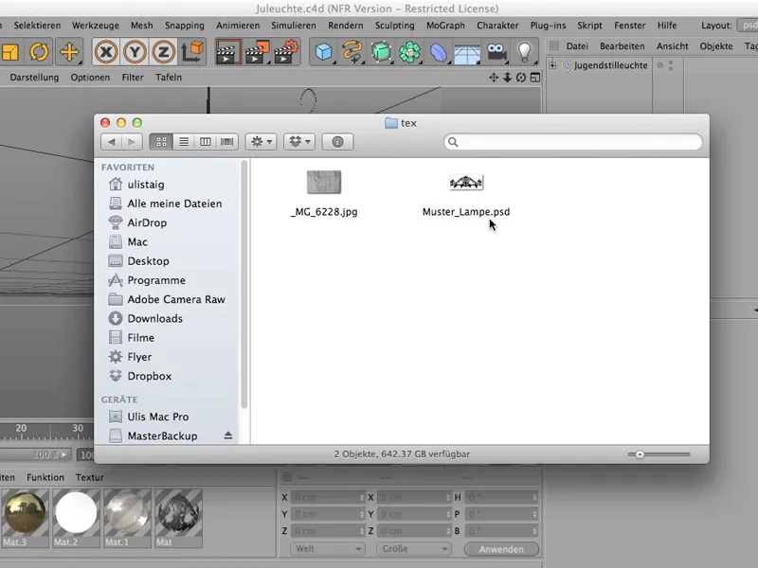Open the Welt coordinate dropdown
Screen dimensions: 758x568
(327, 549)
